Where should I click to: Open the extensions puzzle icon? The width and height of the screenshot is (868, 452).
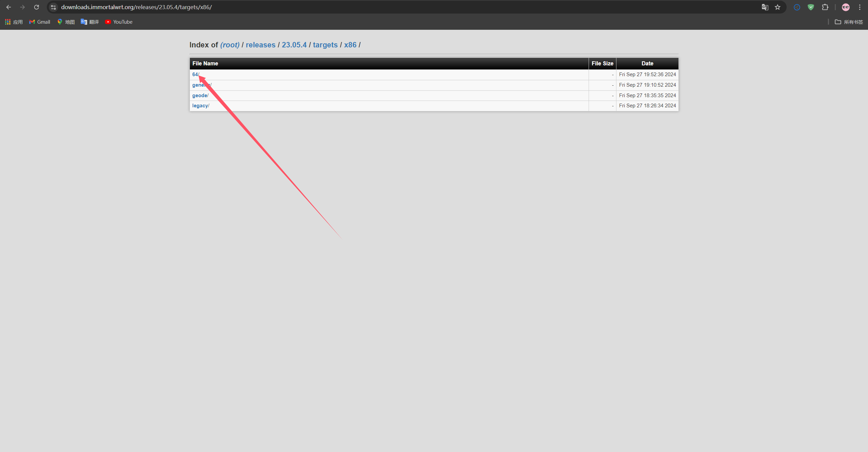[825, 7]
